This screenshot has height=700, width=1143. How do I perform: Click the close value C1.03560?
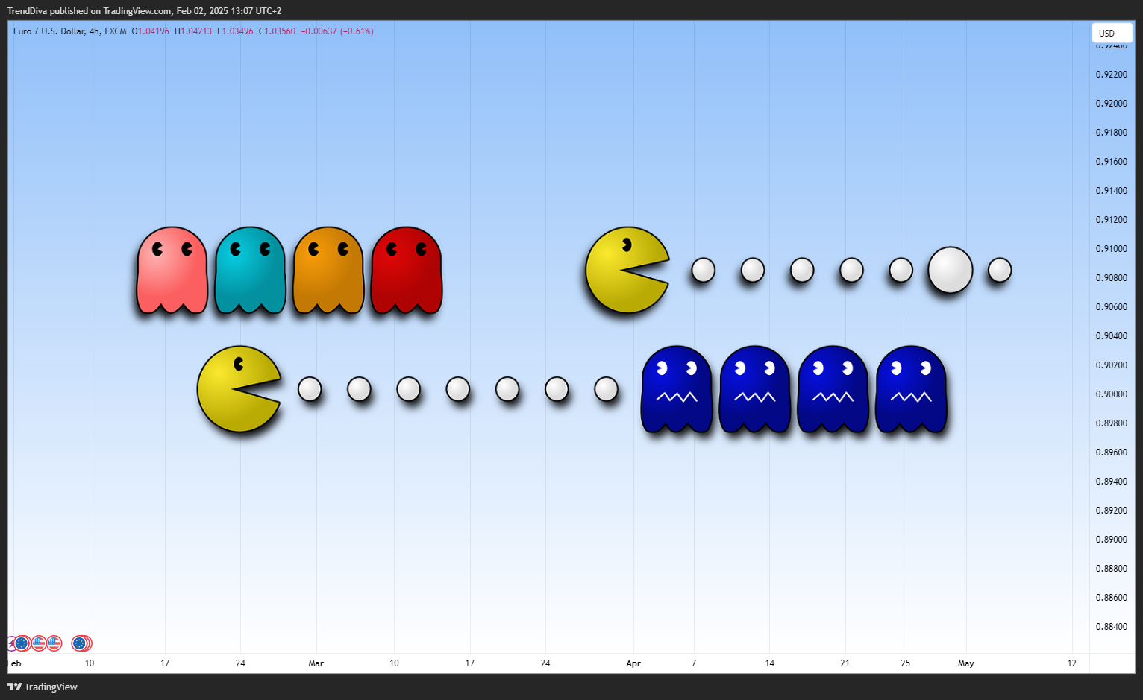tap(277, 31)
